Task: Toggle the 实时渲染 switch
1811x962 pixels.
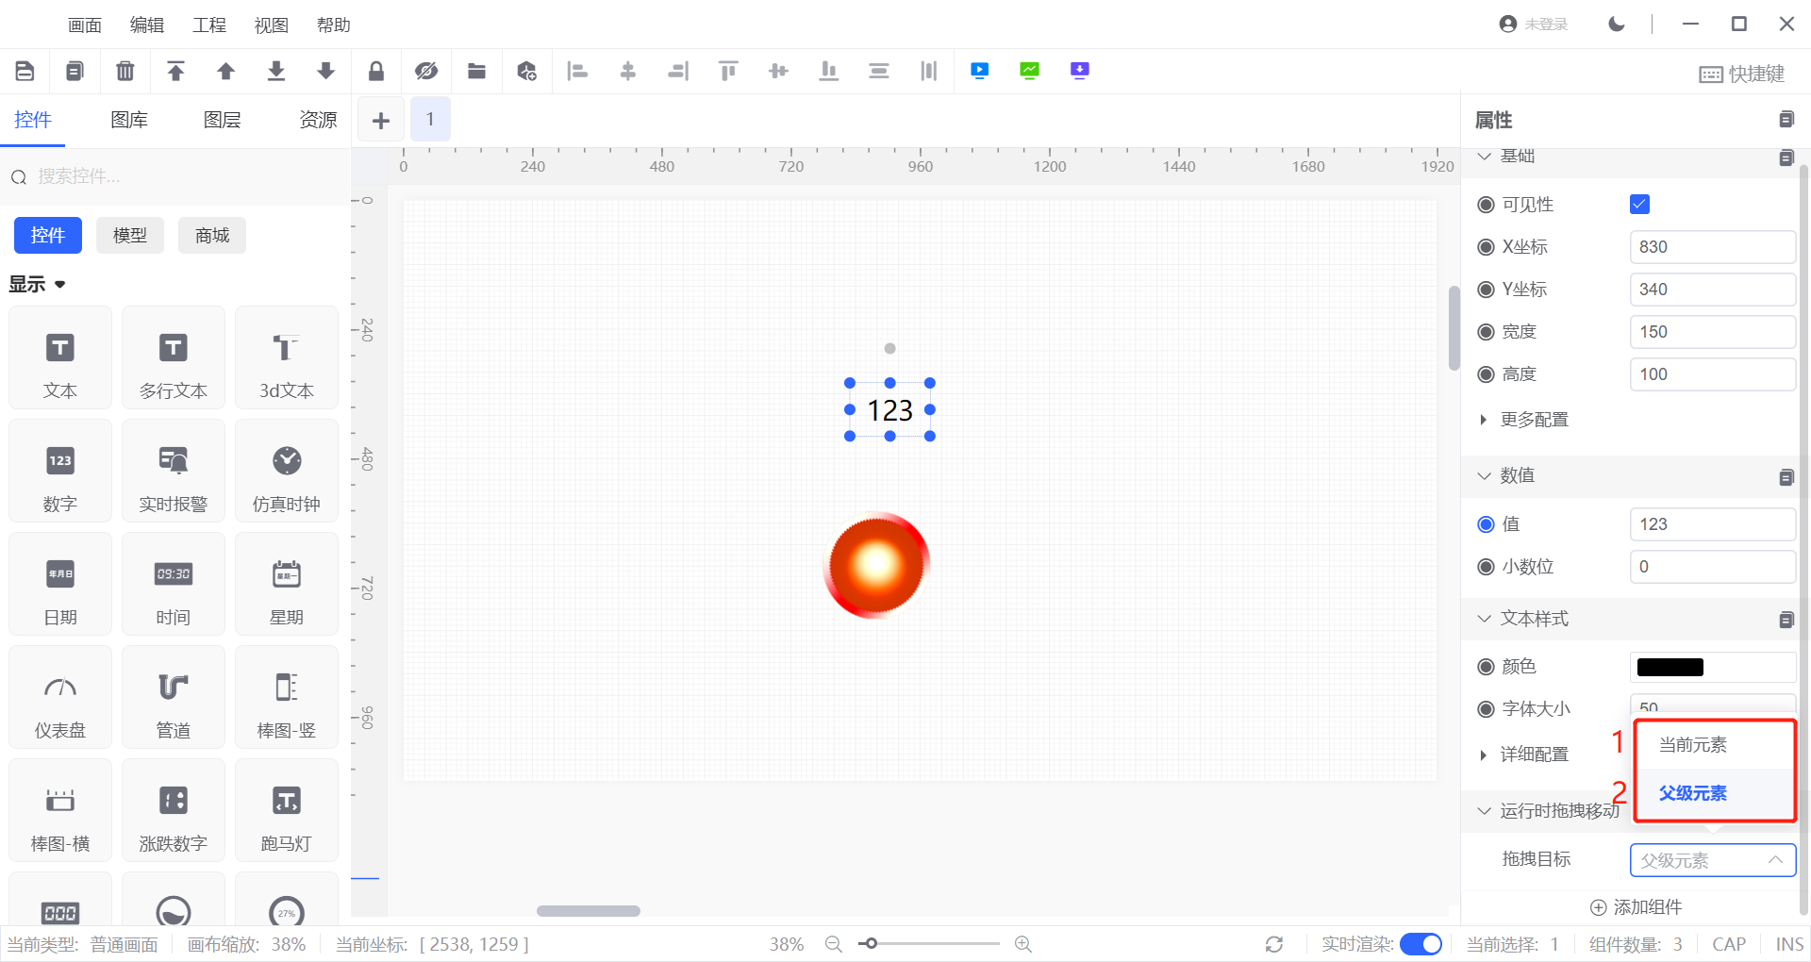Action: (1421, 944)
